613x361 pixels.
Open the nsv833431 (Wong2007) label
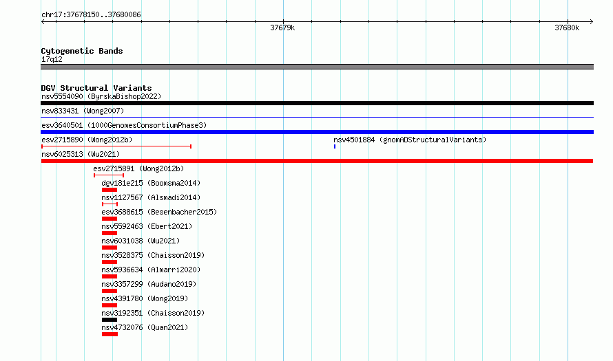[83, 111]
